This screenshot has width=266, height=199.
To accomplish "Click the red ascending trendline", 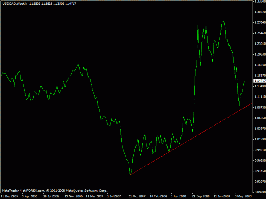I will point(192,139).
